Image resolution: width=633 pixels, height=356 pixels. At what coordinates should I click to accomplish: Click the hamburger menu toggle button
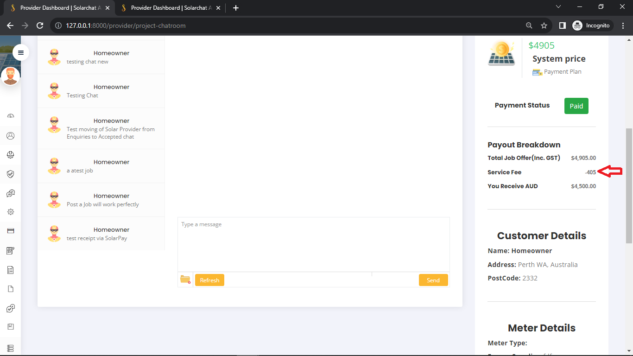click(21, 52)
